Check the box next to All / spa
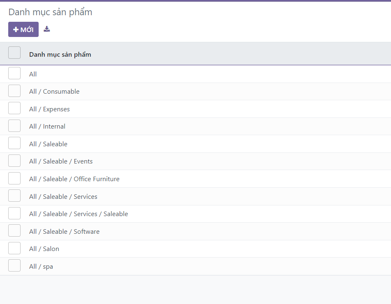The height and width of the screenshot is (304, 391). click(14, 266)
